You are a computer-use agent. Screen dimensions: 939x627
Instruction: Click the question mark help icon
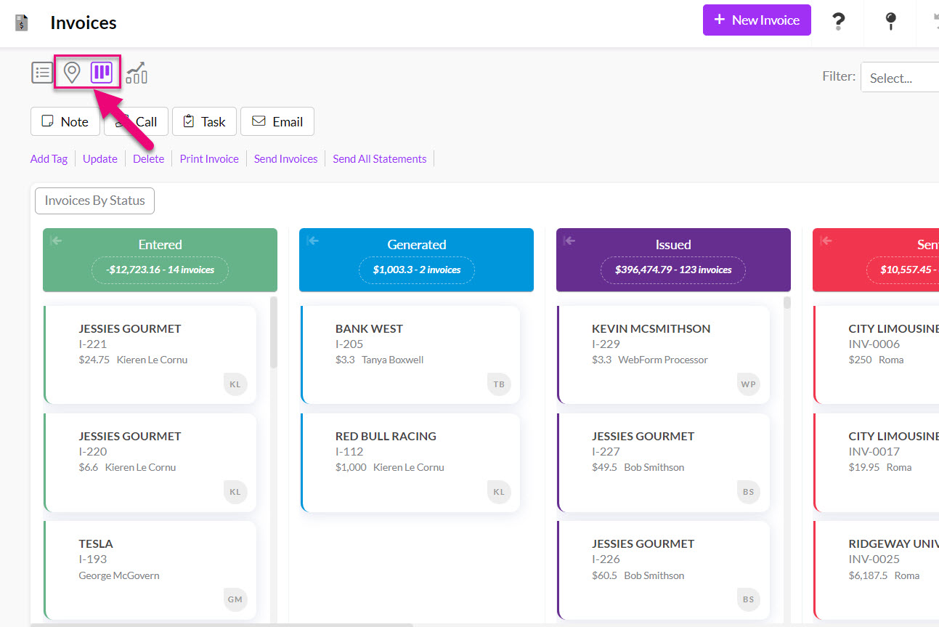[838, 21]
